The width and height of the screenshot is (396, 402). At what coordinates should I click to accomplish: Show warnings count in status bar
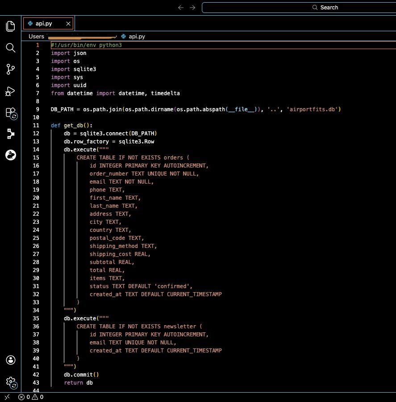click(38, 397)
